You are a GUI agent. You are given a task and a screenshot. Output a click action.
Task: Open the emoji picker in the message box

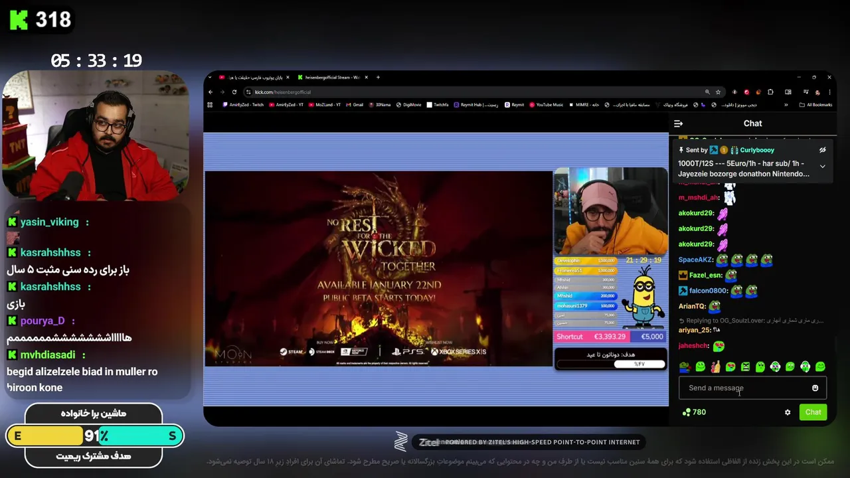coord(815,388)
